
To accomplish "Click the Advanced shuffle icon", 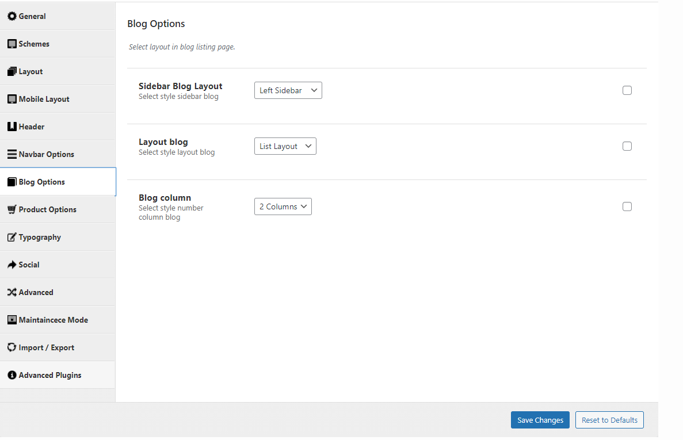I will (x=12, y=292).
